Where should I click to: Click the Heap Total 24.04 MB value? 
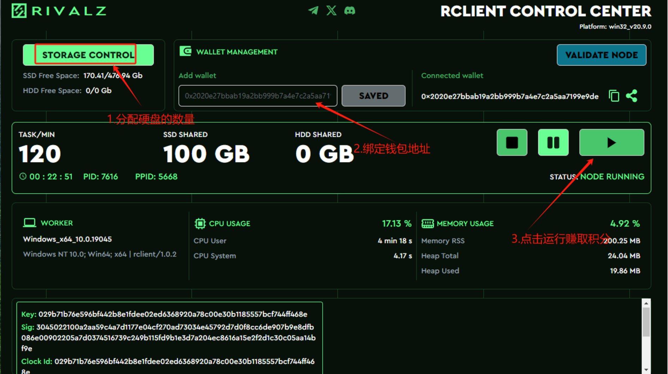[624, 256]
